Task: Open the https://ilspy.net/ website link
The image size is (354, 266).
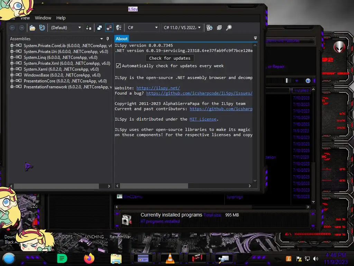Action: (158, 88)
